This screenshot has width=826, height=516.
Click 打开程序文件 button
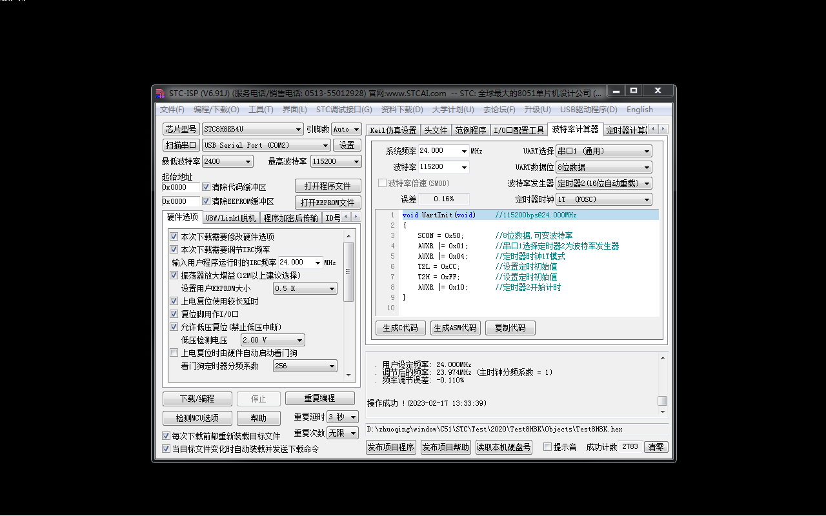pyautogui.click(x=328, y=186)
